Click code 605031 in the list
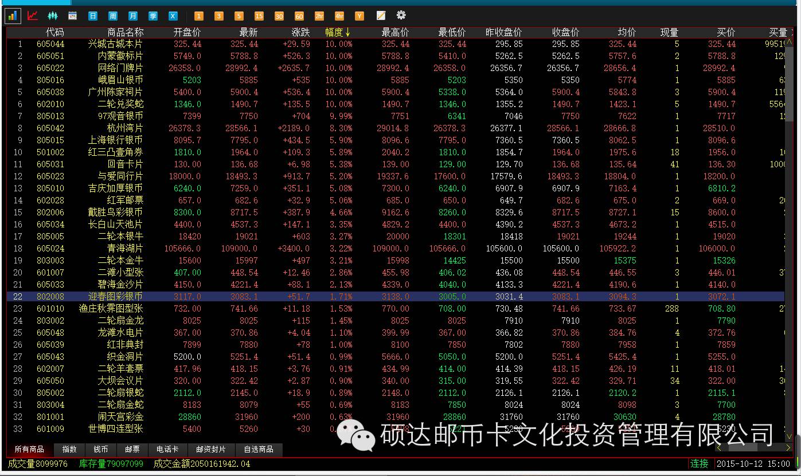The height and width of the screenshot is (476, 801). 50,164
